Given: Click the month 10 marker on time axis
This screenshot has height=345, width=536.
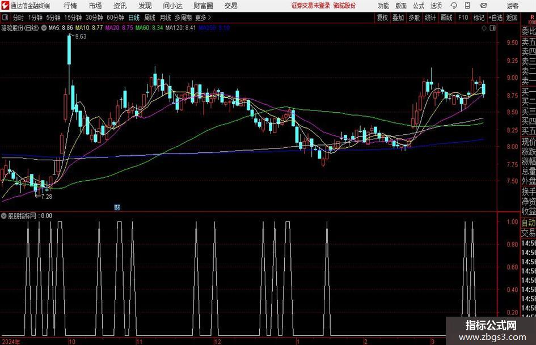Looking at the screenshot, I should (x=72, y=342).
